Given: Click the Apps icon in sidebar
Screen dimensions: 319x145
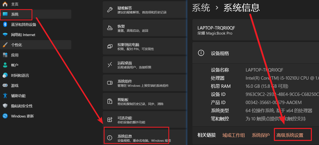Looking at the screenshot, I should [5, 55].
